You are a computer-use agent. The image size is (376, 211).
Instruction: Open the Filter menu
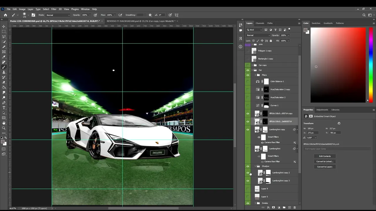click(x=54, y=9)
